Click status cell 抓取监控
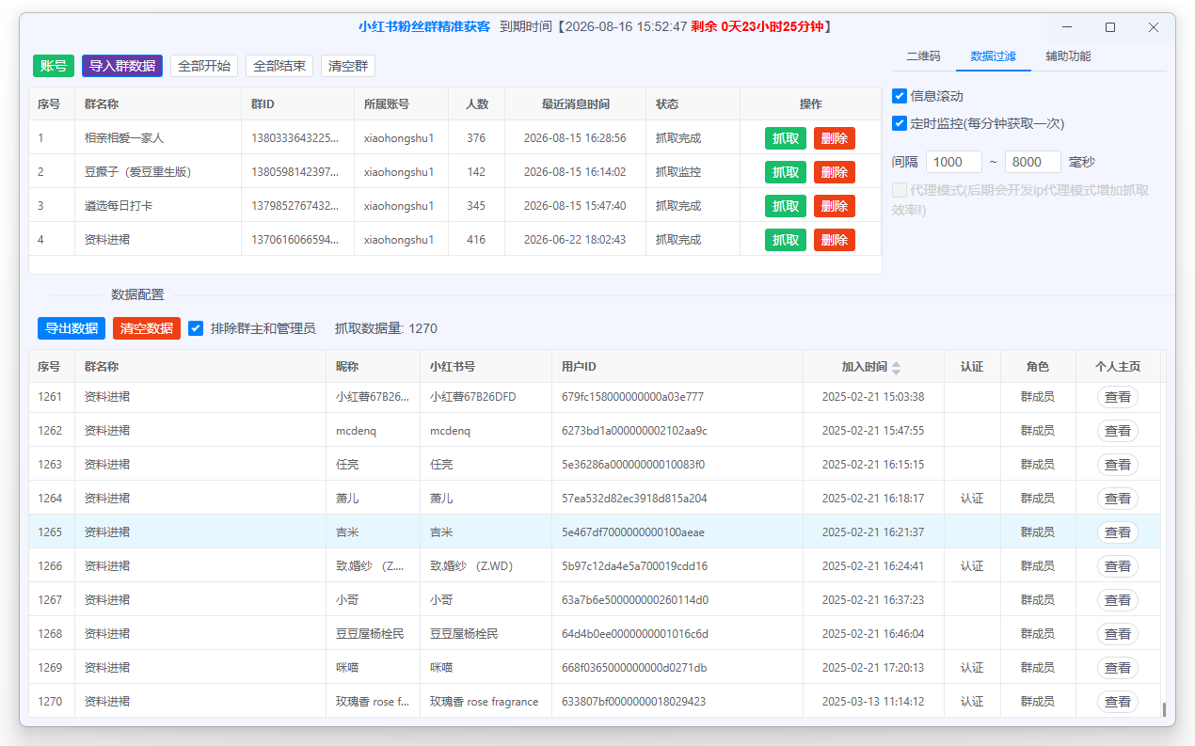The width and height of the screenshot is (1195, 746). coord(693,172)
